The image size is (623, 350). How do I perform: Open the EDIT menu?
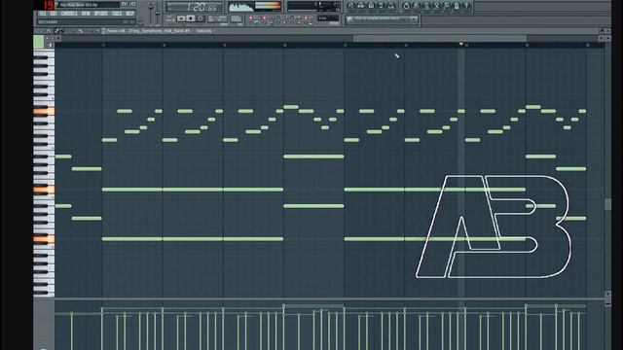[54, 14]
